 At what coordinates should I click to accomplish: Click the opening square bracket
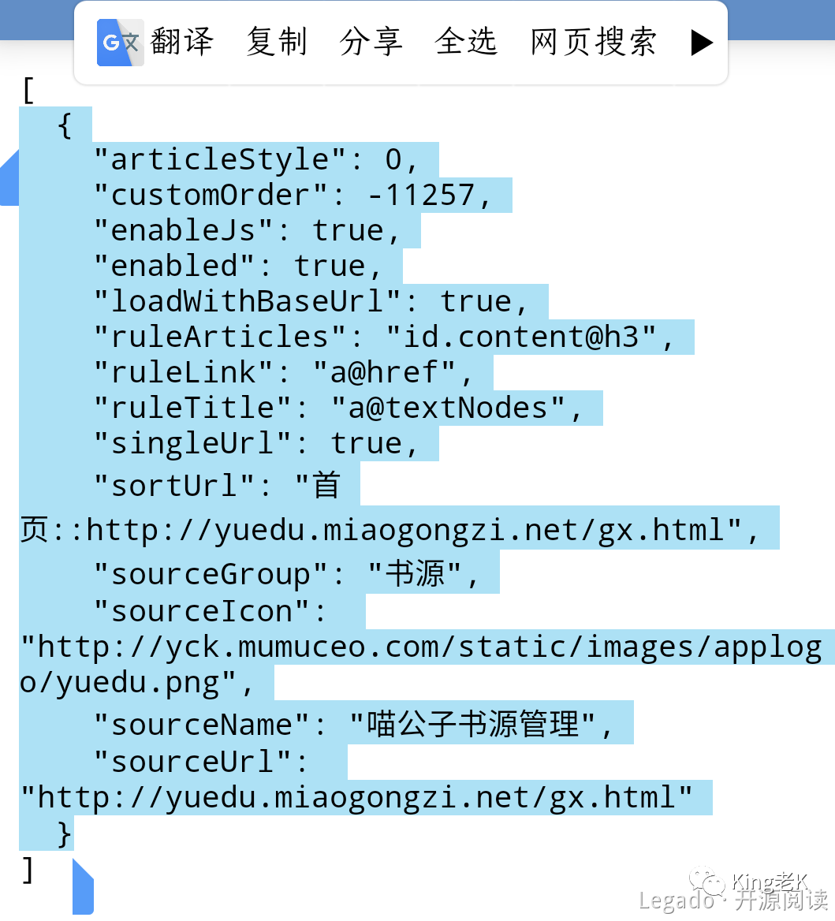(28, 91)
